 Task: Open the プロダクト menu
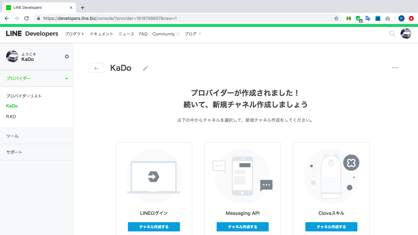75,34
